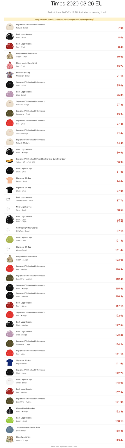Screen dimensions: 125x448
Task: Click the Natural Small Timberland Crewneck thumbnail
Action: click(10, 26)
